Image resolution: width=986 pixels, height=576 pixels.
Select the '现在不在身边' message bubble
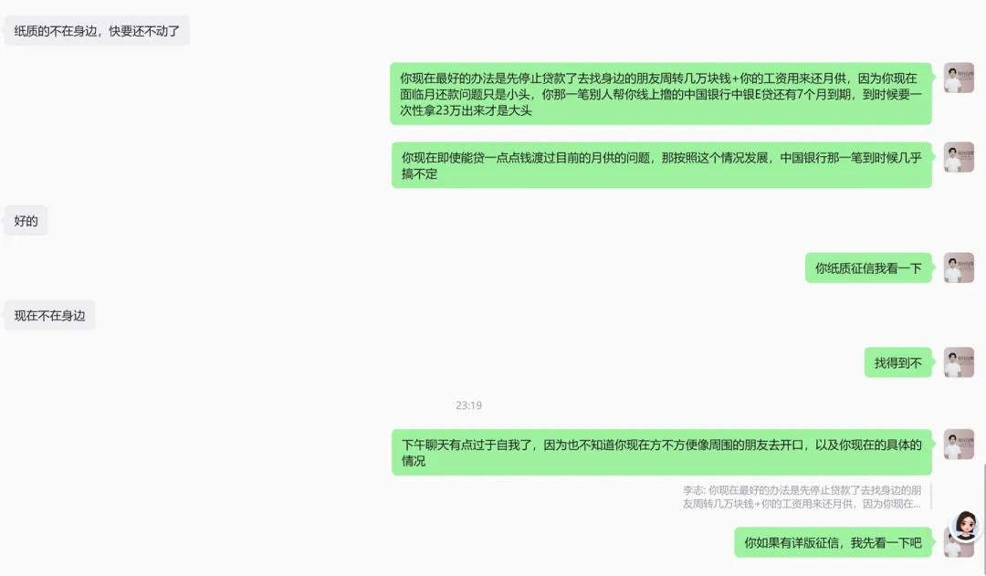point(49,315)
